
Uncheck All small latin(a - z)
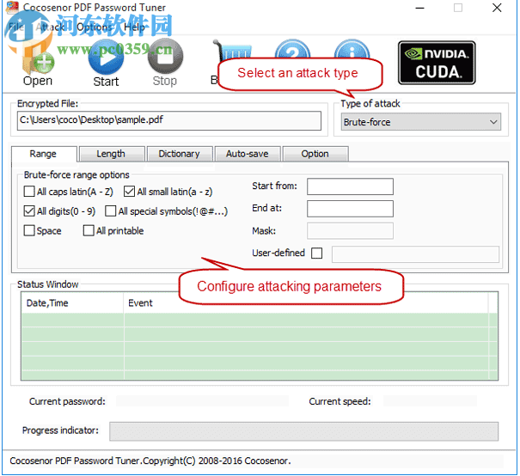129,192
